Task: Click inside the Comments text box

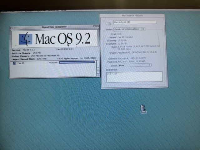Action: point(134,77)
